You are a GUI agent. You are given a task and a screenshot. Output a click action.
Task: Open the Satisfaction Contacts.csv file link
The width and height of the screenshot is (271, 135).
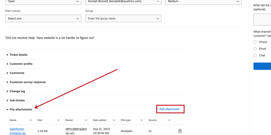pos(18,131)
